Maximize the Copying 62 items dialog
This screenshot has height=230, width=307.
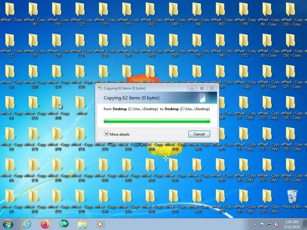click(202, 88)
